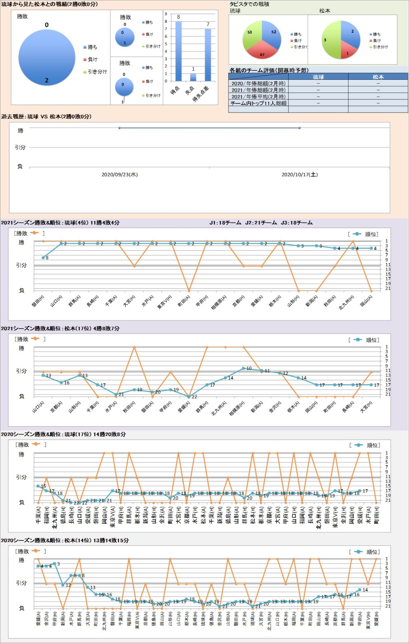The image size is (409, 643).
Task: Click rank 8 marker at 磐田(H) in 2021 琉球 chart
Action: [43, 258]
